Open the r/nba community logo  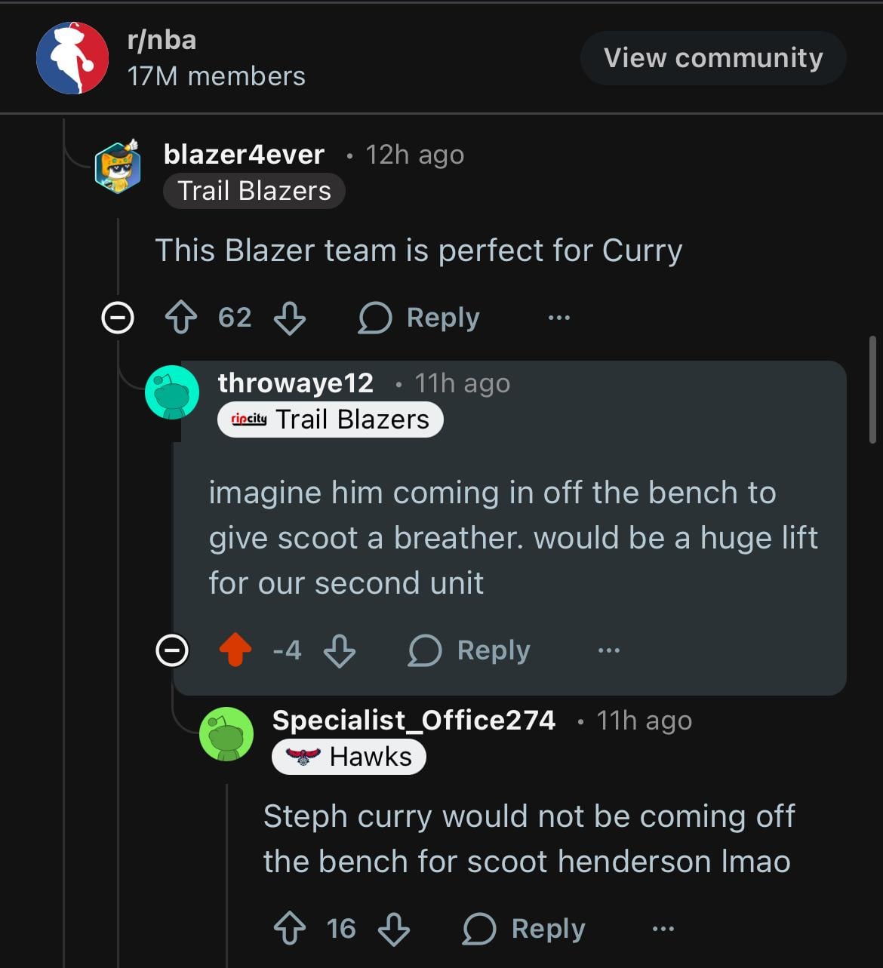[x=72, y=58]
